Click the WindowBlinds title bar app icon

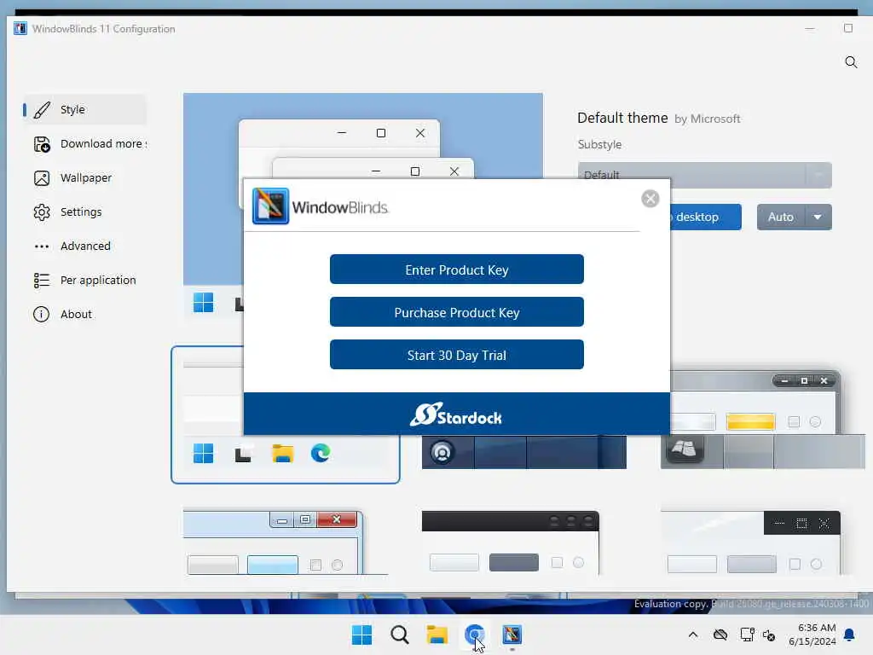tap(20, 28)
